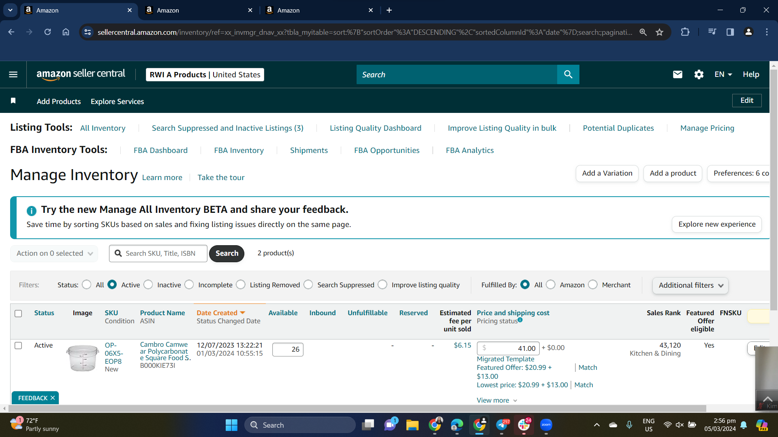Open the browser extensions puzzle icon
Viewport: 778px width, 437px height.
[x=685, y=32]
